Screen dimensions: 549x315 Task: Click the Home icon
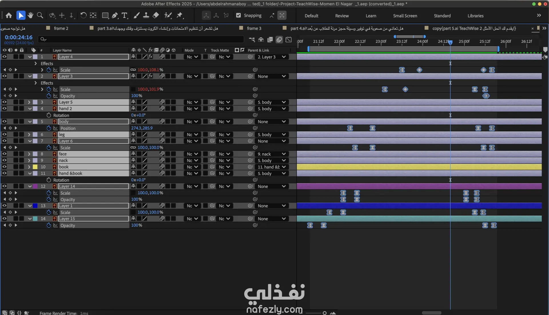click(x=9, y=15)
